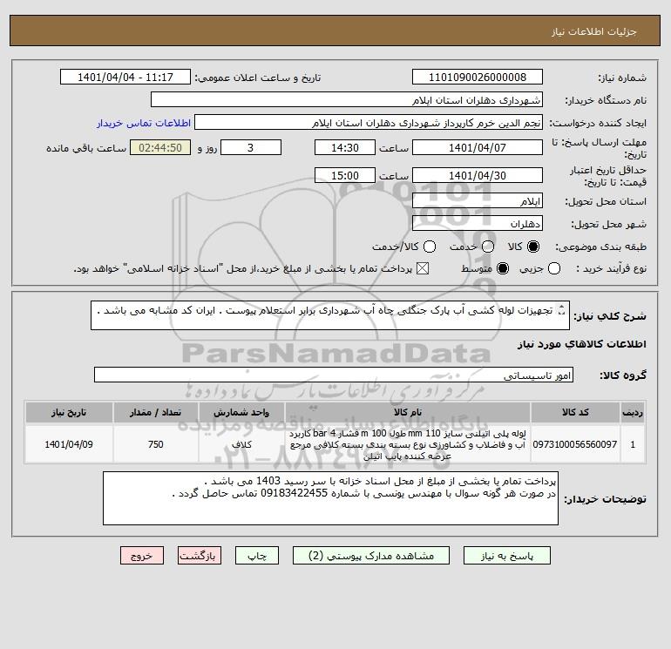Select the خدمت radio button
The width and height of the screenshot is (671, 649).
(x=488, y=247)
